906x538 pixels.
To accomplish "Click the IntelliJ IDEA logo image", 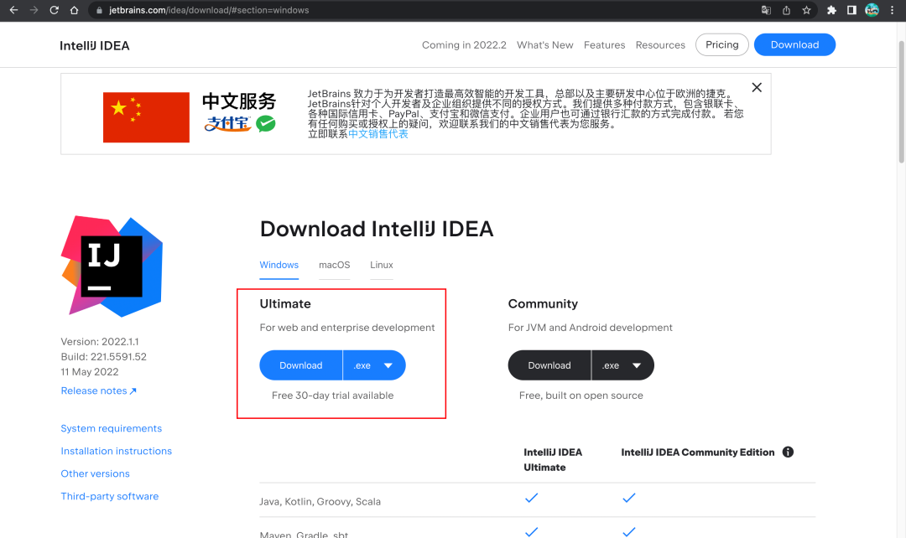I will pos(112,266).
